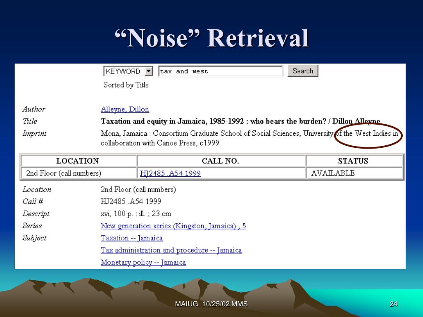Click the Descript field label
Image resolution: width=423 pixels, height=317 pixels.
click(36, 214)
